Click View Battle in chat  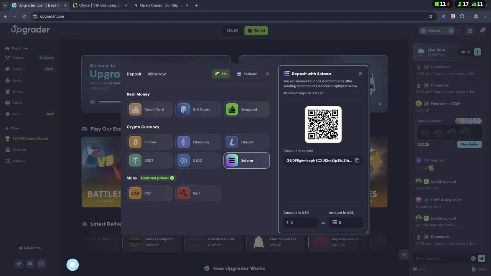(469, 145)
